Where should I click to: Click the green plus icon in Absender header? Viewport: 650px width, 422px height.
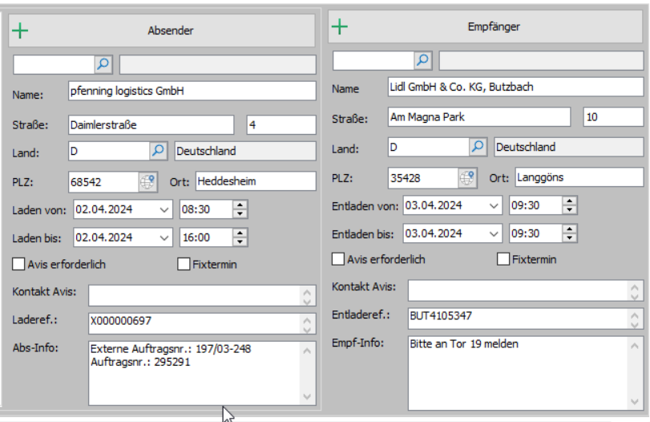coord(20,30)
